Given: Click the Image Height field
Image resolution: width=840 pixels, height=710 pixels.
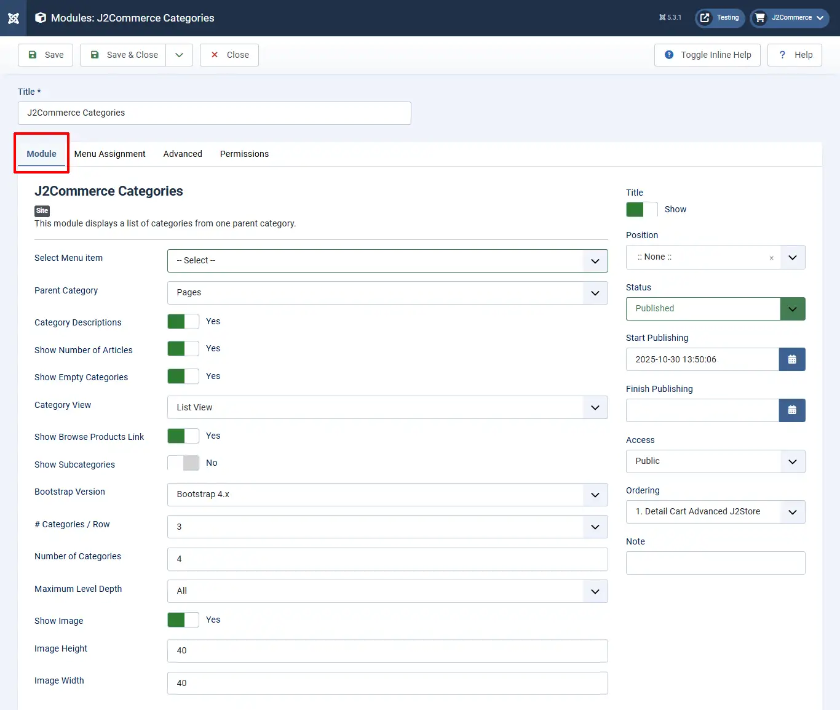Looking at the screenshot, I should (x=387, y=651).
